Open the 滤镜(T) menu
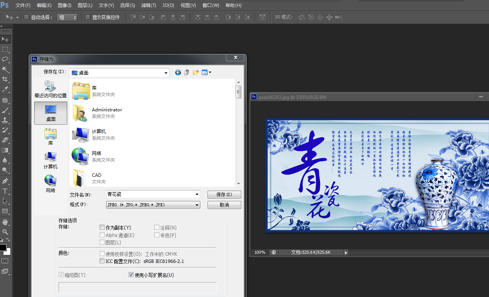This screenshot has width=489, height=297. pyautogui.click(x=148, y=5)
